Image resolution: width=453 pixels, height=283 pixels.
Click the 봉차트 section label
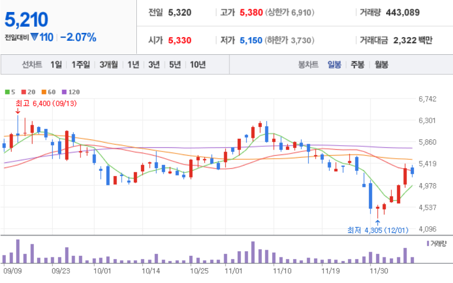click(x=308, y=64)
